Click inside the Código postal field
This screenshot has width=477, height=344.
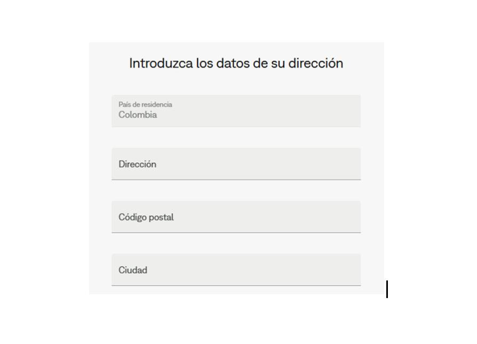point(236,217)
